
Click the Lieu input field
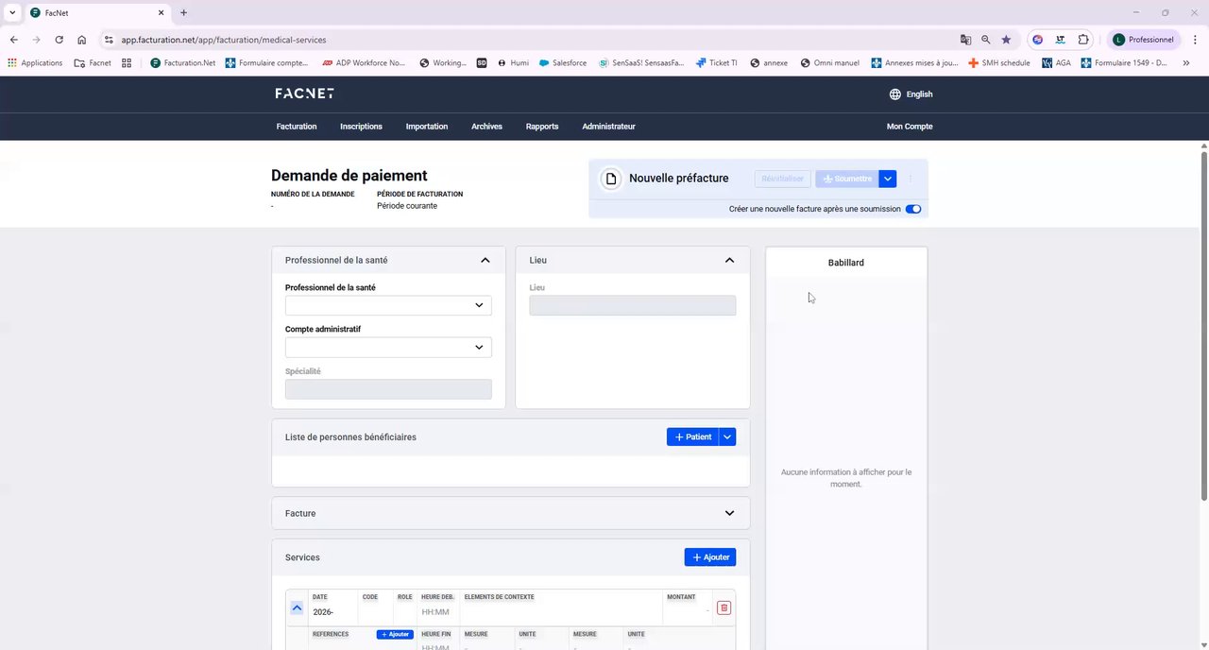click(x=633, y=305)
